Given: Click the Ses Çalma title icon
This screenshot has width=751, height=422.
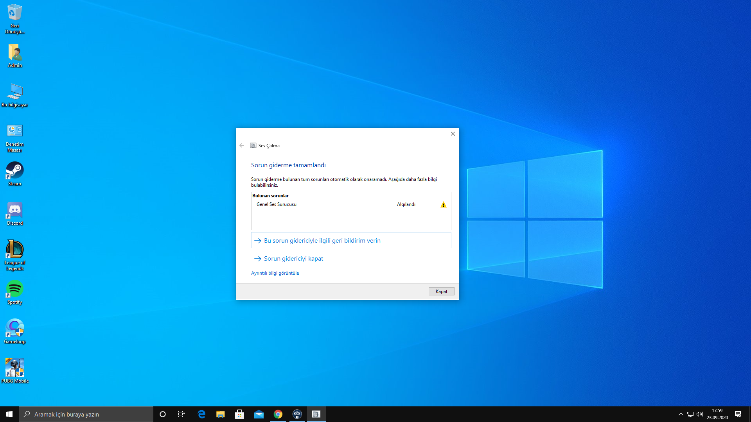Looking at the screenshot, I should point(253,145).
